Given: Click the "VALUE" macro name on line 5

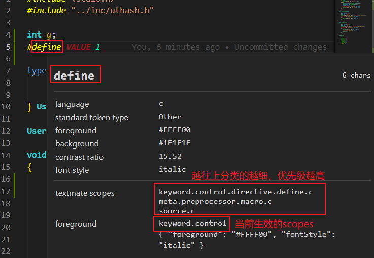Looking at the screenshot, I should [79, 47].
